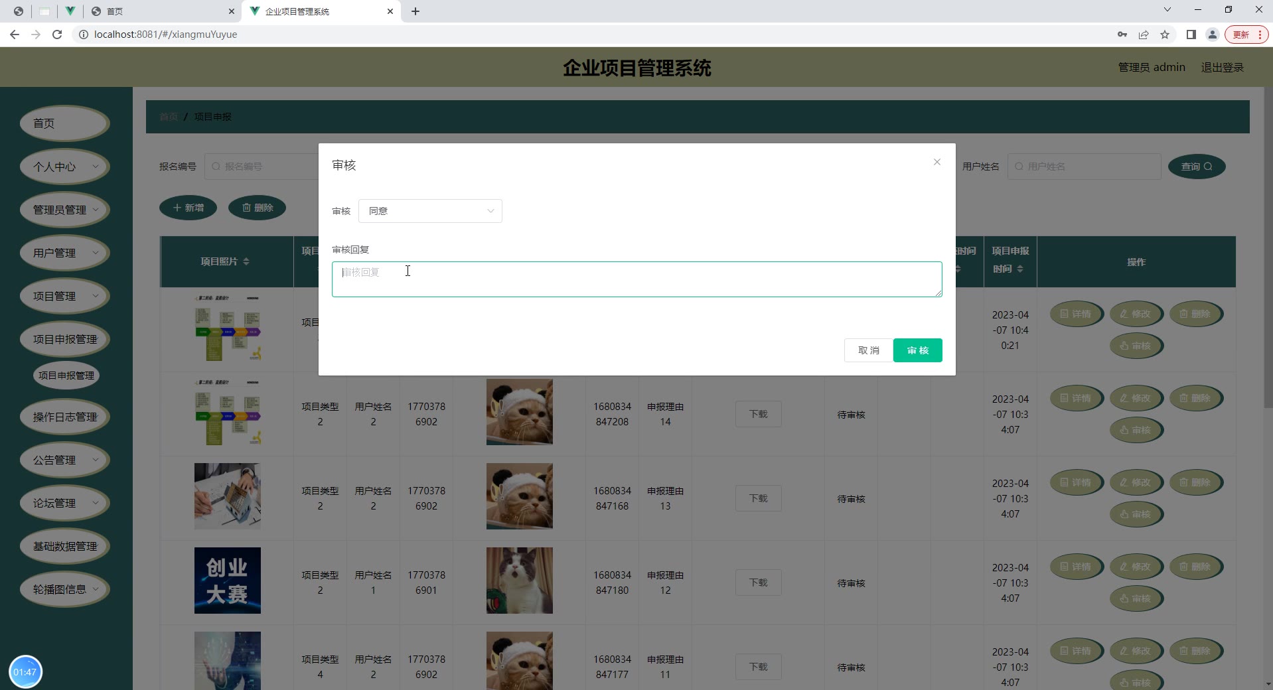Expand the 轮播图信息 sidebar menu
This screenshot has width=1273, height=690.
tap(65, 589)
